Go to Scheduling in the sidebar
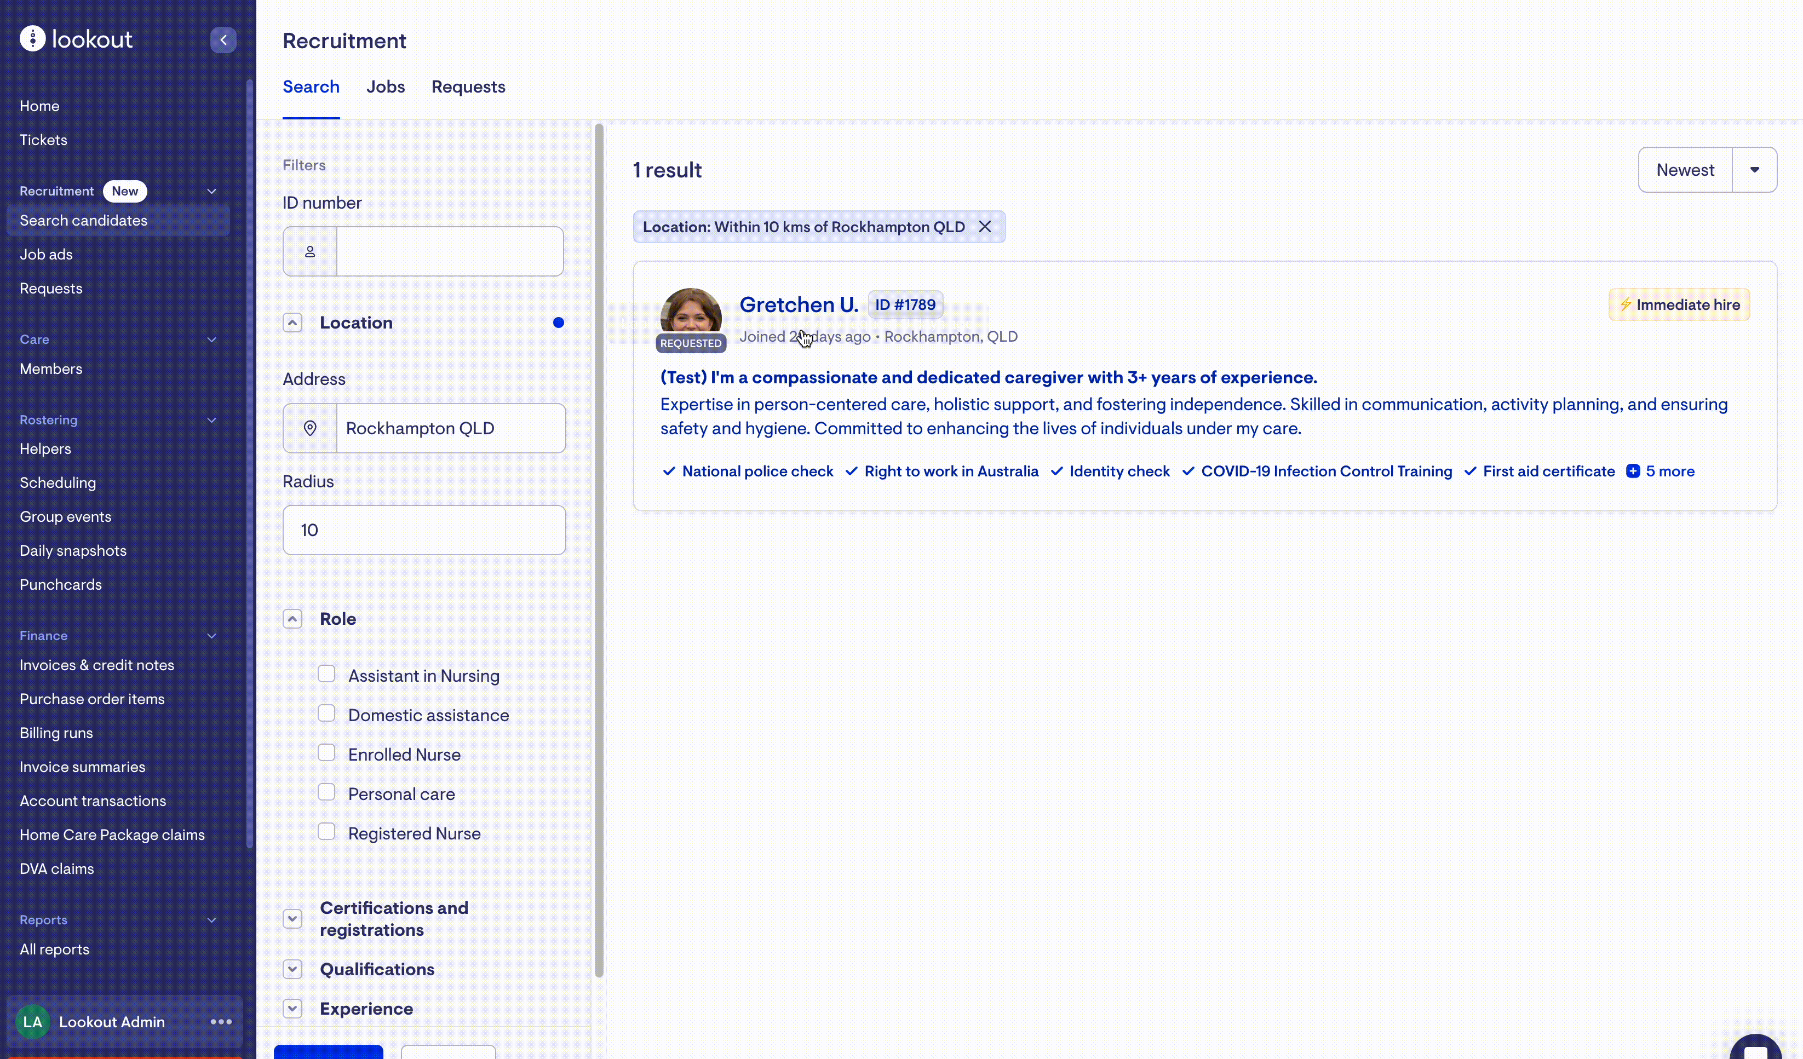 click(x=58, y=482)
